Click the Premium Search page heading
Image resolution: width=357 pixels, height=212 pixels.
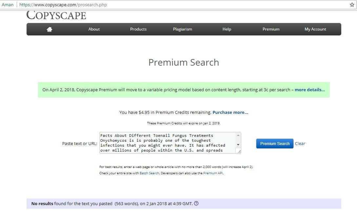coord(184,62)
